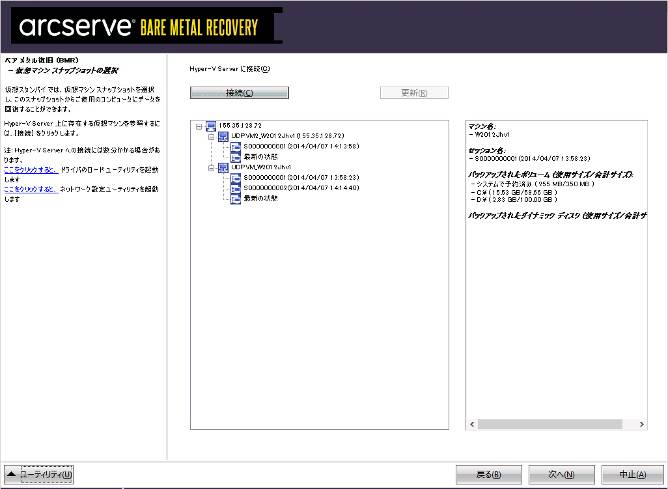Click the details panel scroll left arrow
Screen dimensions: 668x489
pyautogui.click(x=471, y=425)
